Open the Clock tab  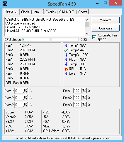click(25, 12)
